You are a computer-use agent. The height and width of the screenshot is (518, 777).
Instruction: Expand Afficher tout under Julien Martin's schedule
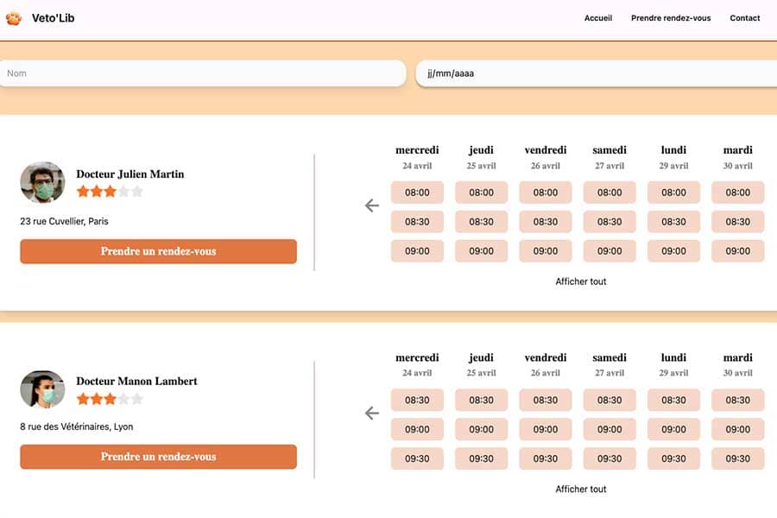pos(581,281)
